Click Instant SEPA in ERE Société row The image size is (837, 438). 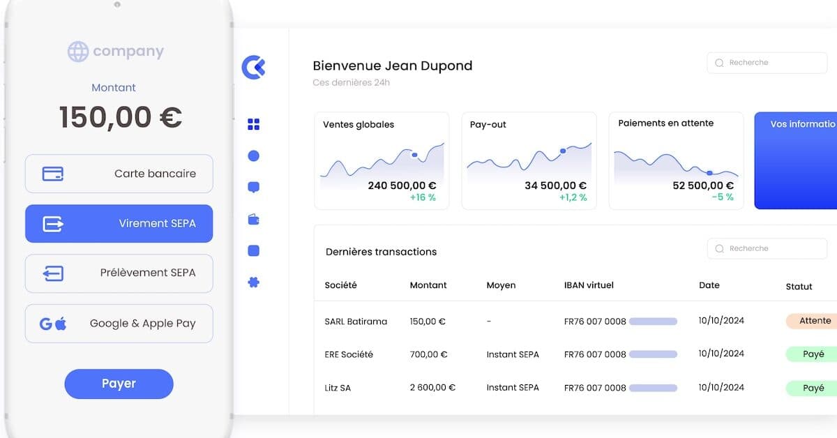(x=513, y=354)
